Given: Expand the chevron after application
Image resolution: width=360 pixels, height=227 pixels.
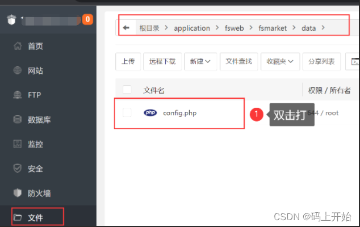Looking at the screenshot, I should click(x=217, y=28).
